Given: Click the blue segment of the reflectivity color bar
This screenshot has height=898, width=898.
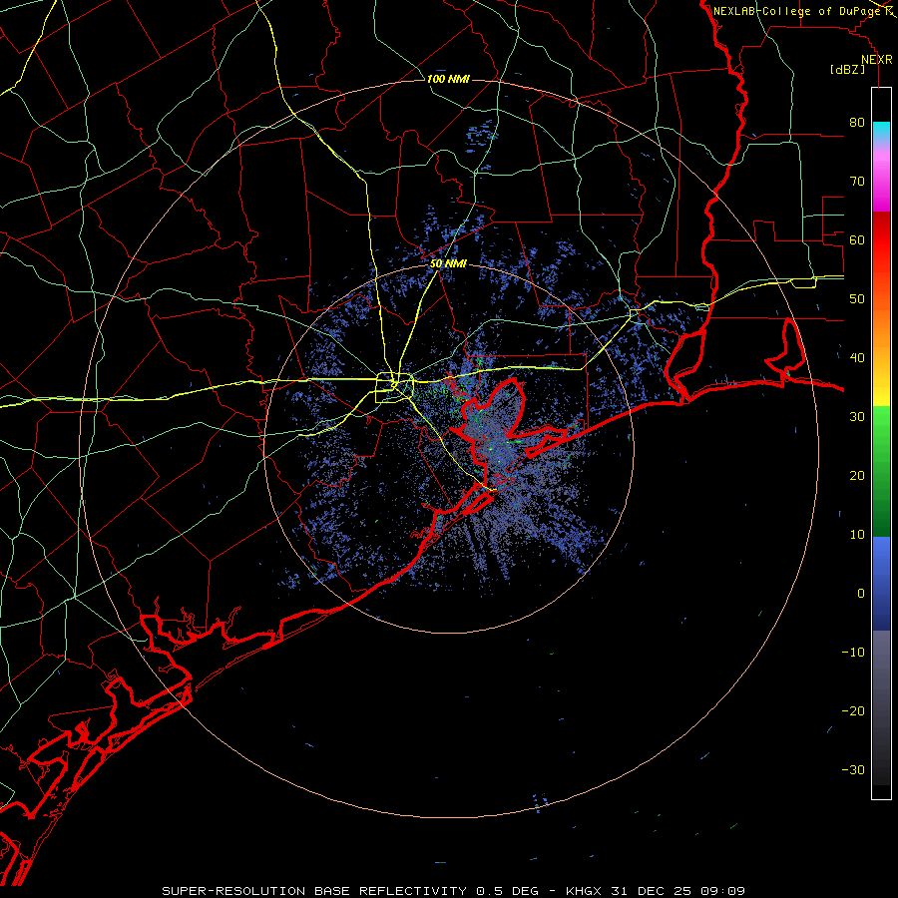Looking at the screenshot, I should [x=881, y=583].
